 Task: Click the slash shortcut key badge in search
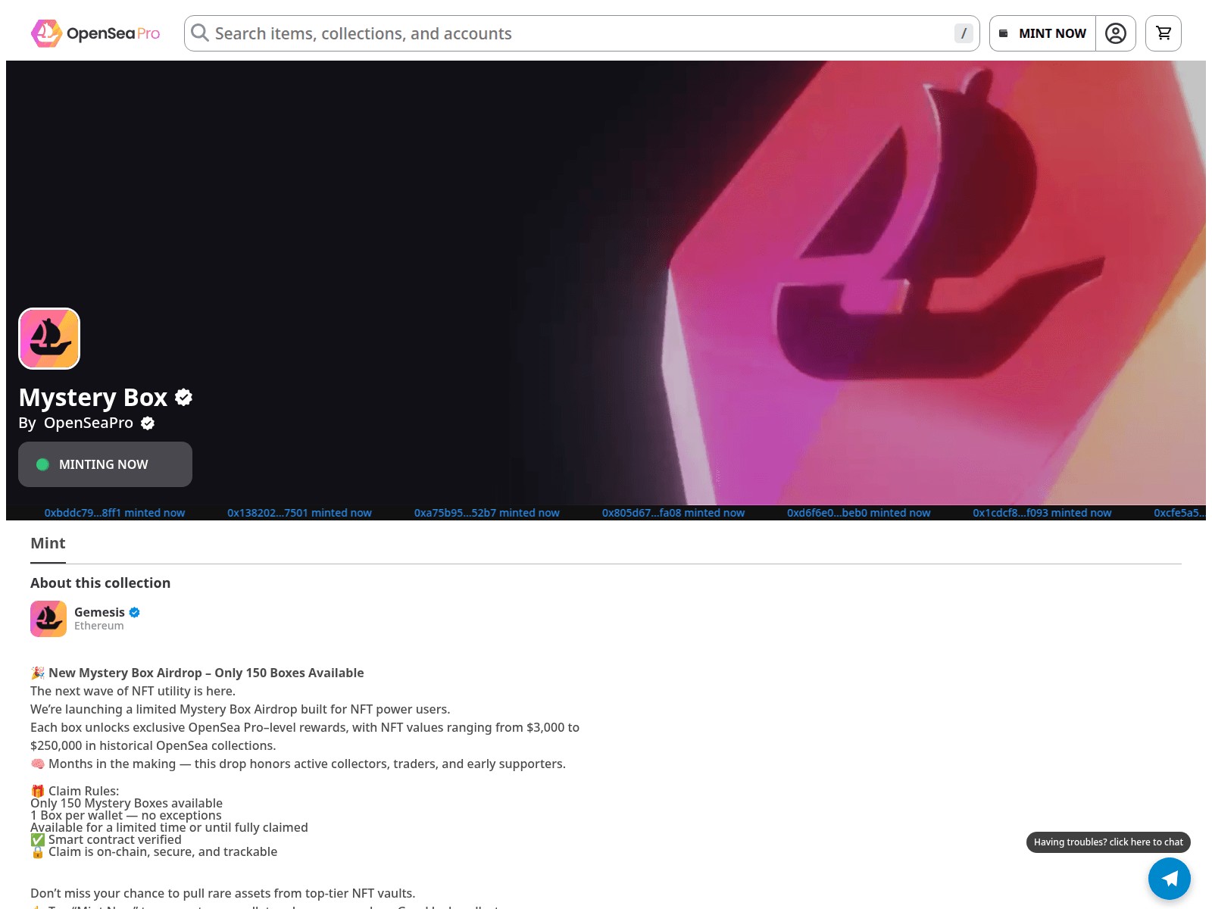click(x=964, y=33)
